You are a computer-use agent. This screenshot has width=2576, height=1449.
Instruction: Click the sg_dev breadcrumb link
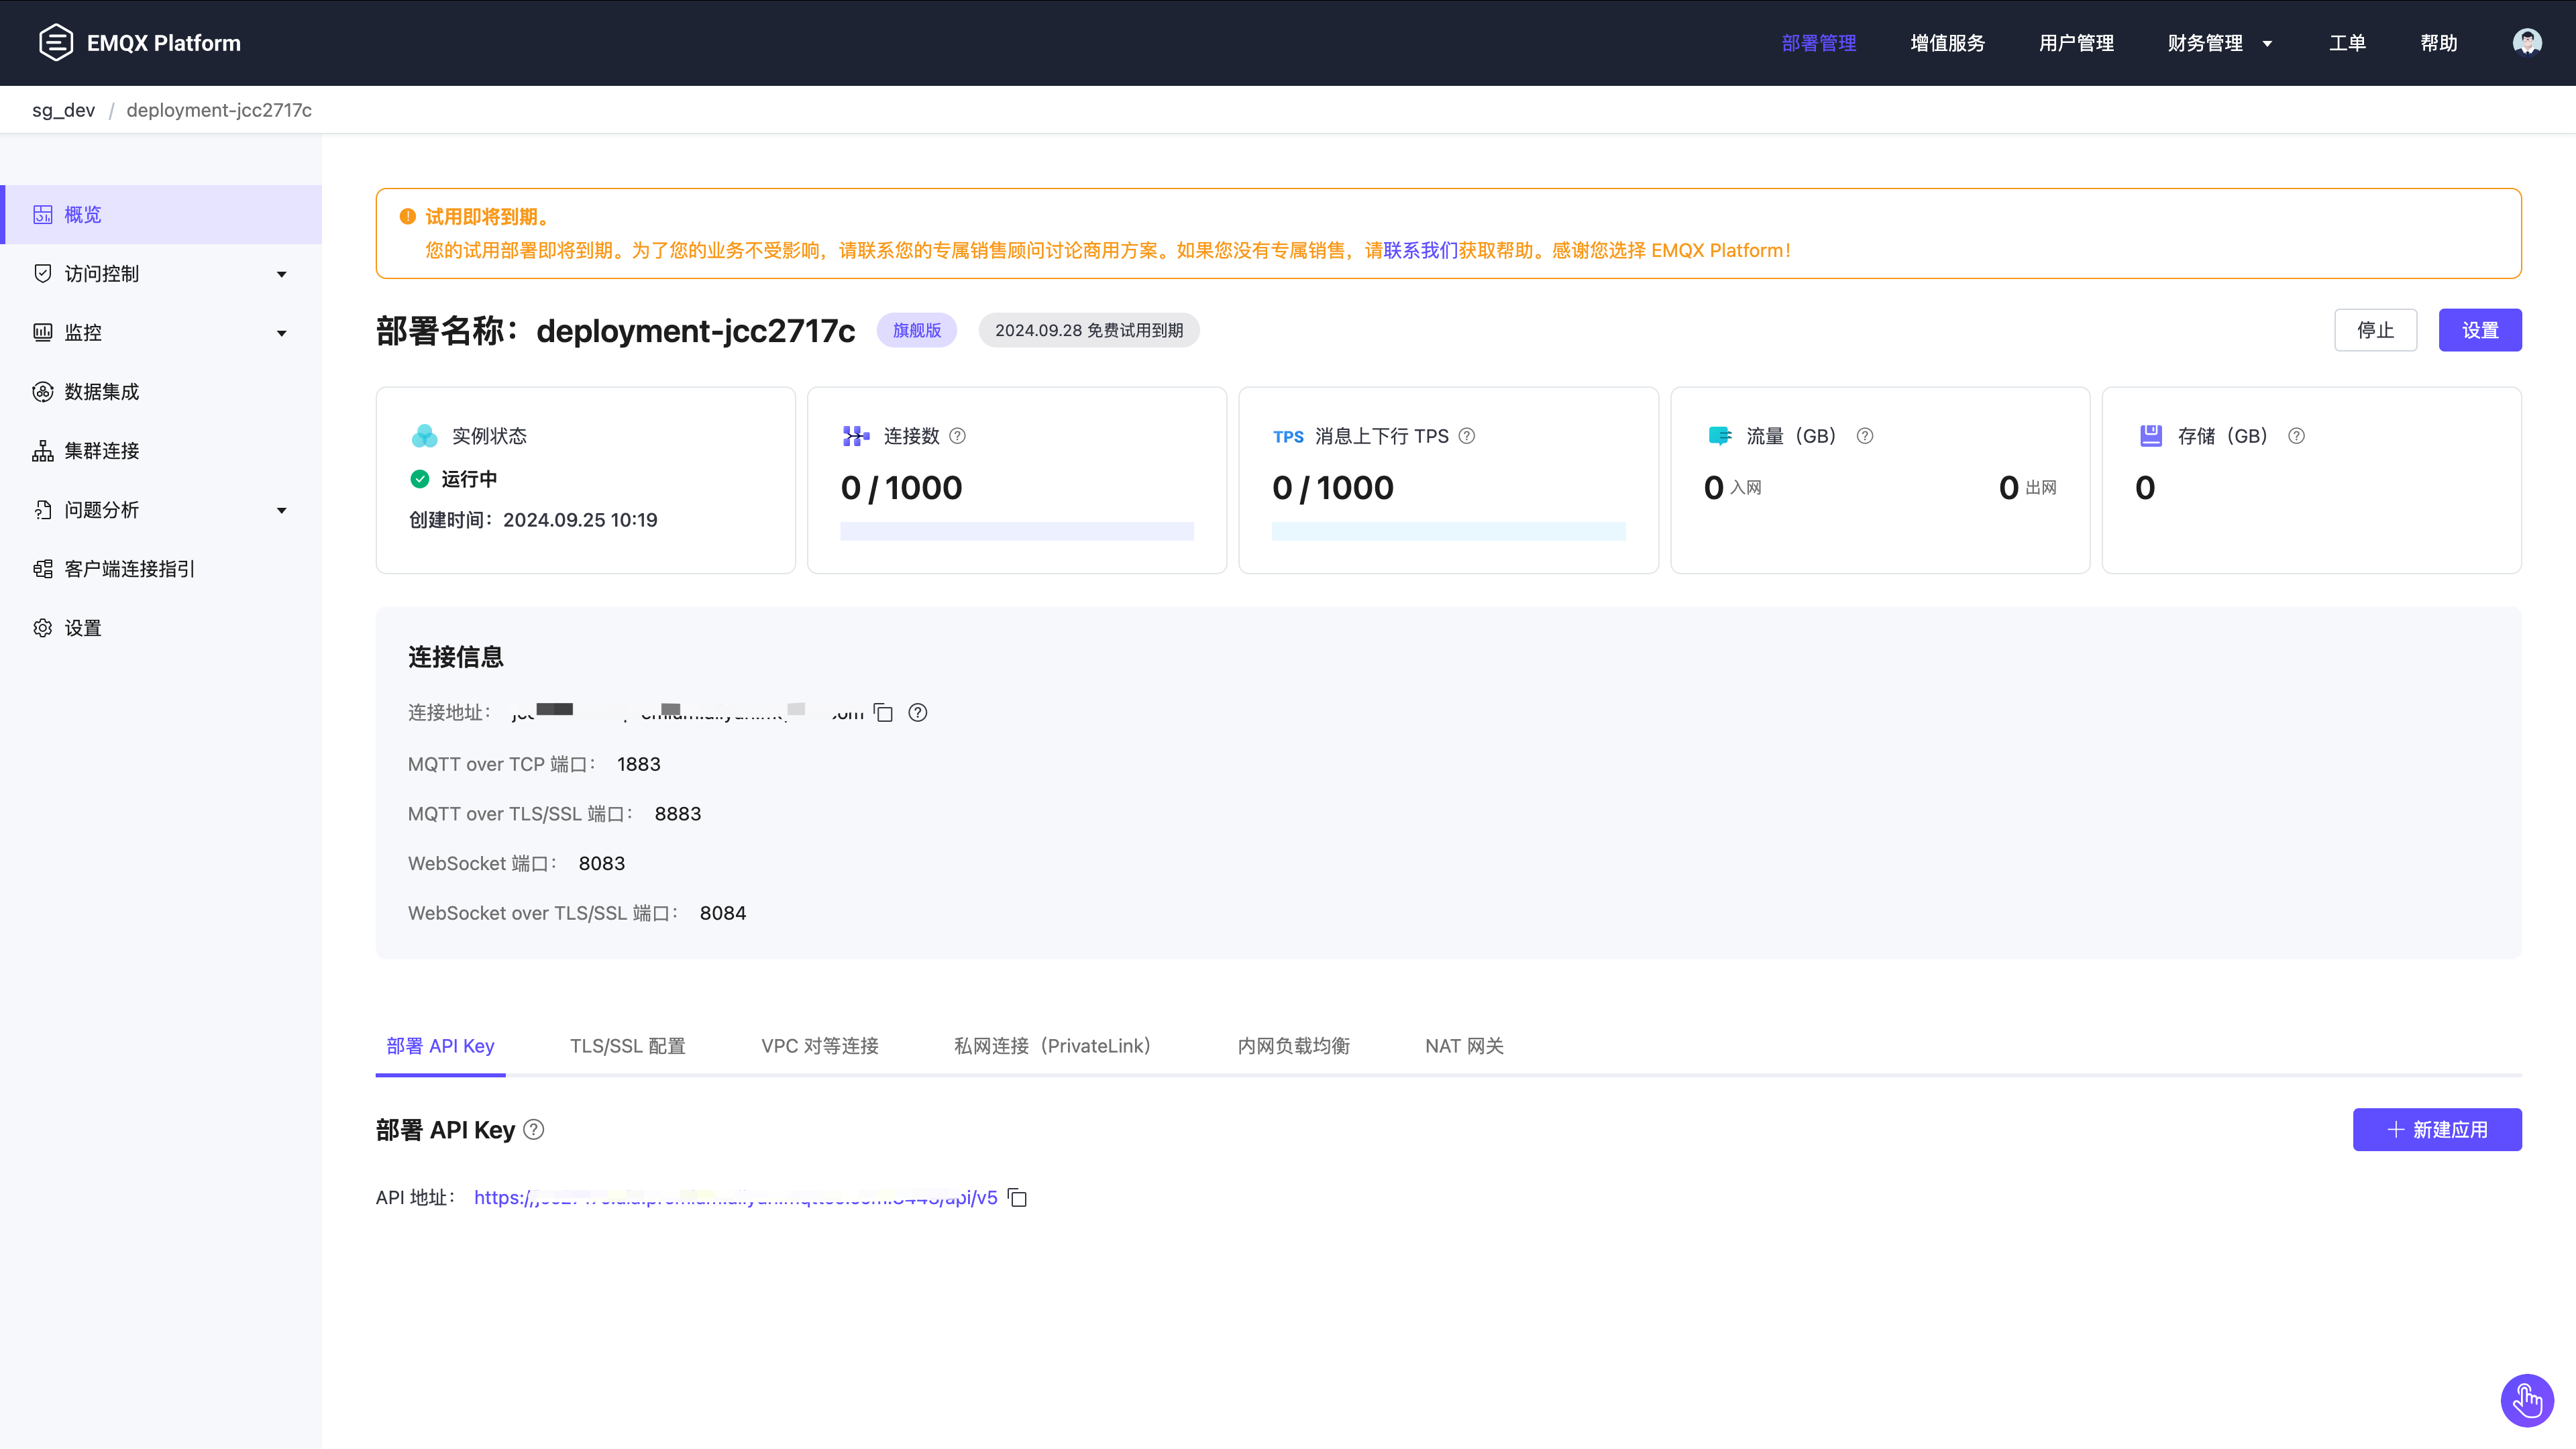coord(63,110)
